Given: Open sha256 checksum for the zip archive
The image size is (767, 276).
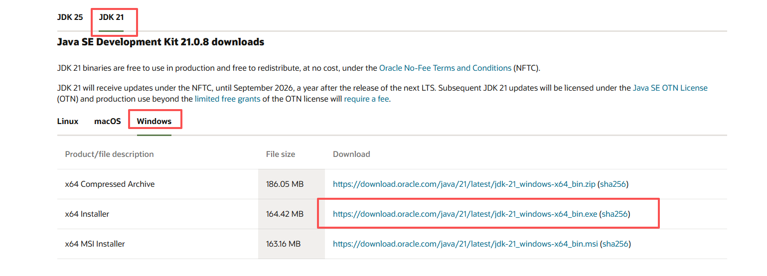Looking at the screenshot, I should coord(613,184).
